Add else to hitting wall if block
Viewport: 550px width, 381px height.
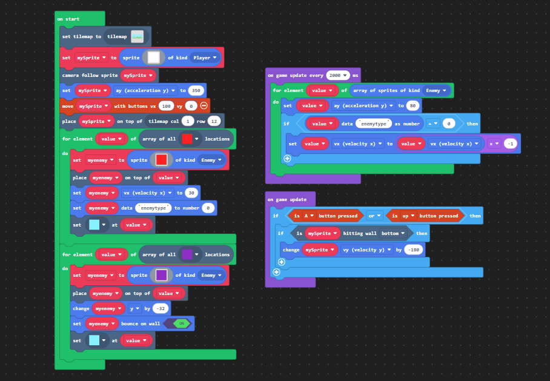tap(281, 262)
